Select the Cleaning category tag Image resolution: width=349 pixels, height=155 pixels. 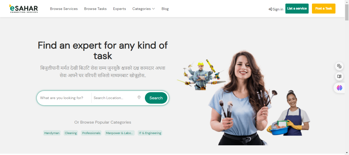71,133
